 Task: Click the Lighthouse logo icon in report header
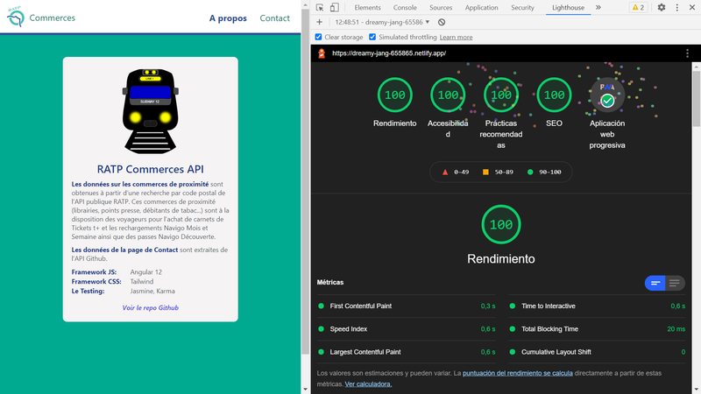322,53
